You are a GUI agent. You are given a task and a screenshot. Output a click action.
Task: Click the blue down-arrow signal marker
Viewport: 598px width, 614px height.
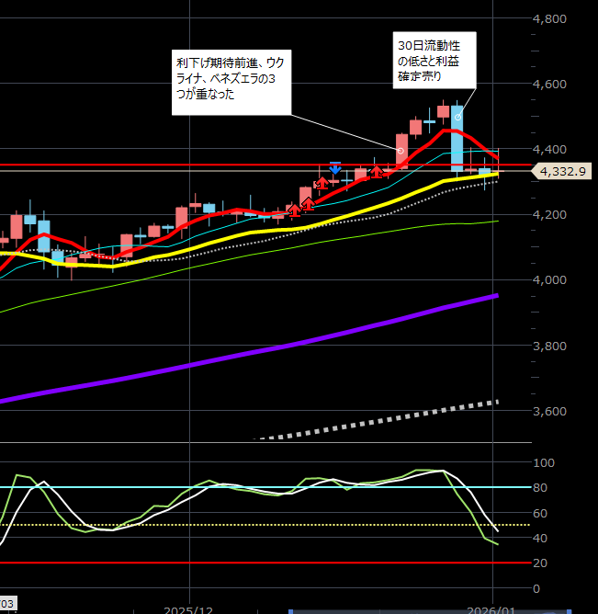(335, 168)
